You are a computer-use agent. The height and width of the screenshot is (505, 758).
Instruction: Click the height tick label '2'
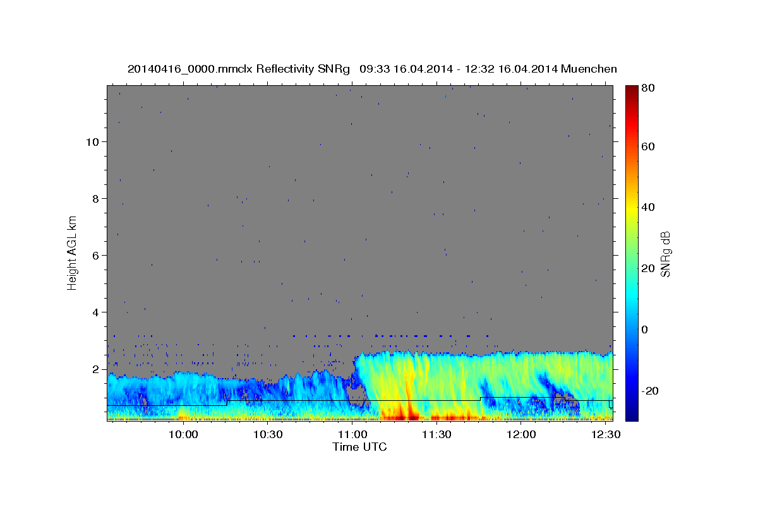point(97,369)
